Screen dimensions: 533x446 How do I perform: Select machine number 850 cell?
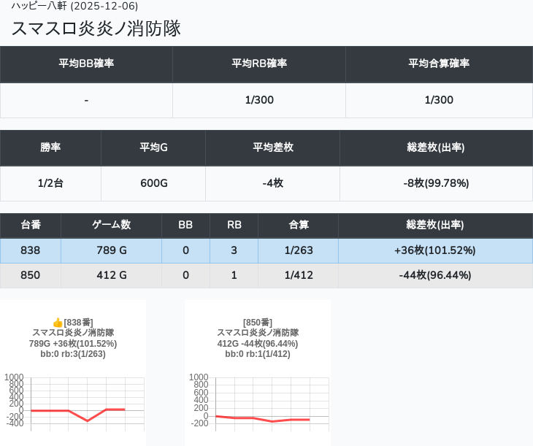(x=31, y=275)
